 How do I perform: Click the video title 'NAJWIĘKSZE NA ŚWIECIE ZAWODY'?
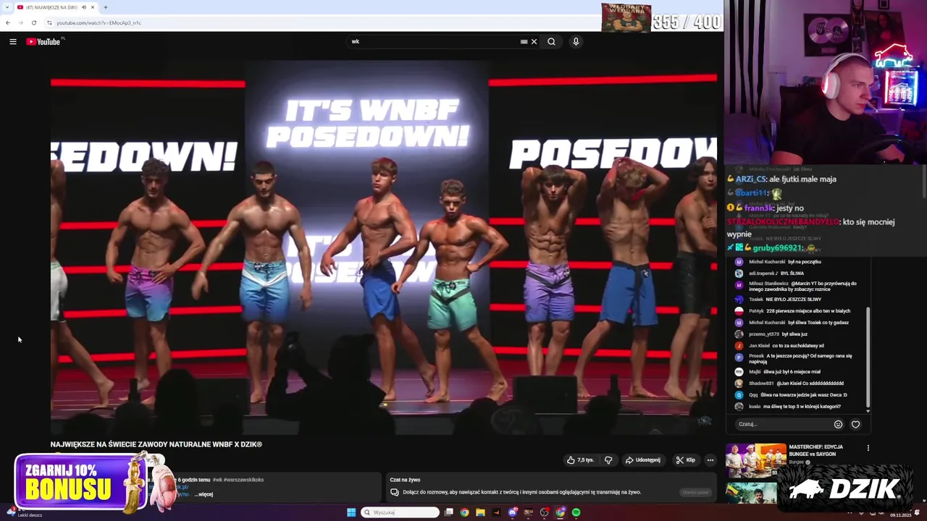156,444
